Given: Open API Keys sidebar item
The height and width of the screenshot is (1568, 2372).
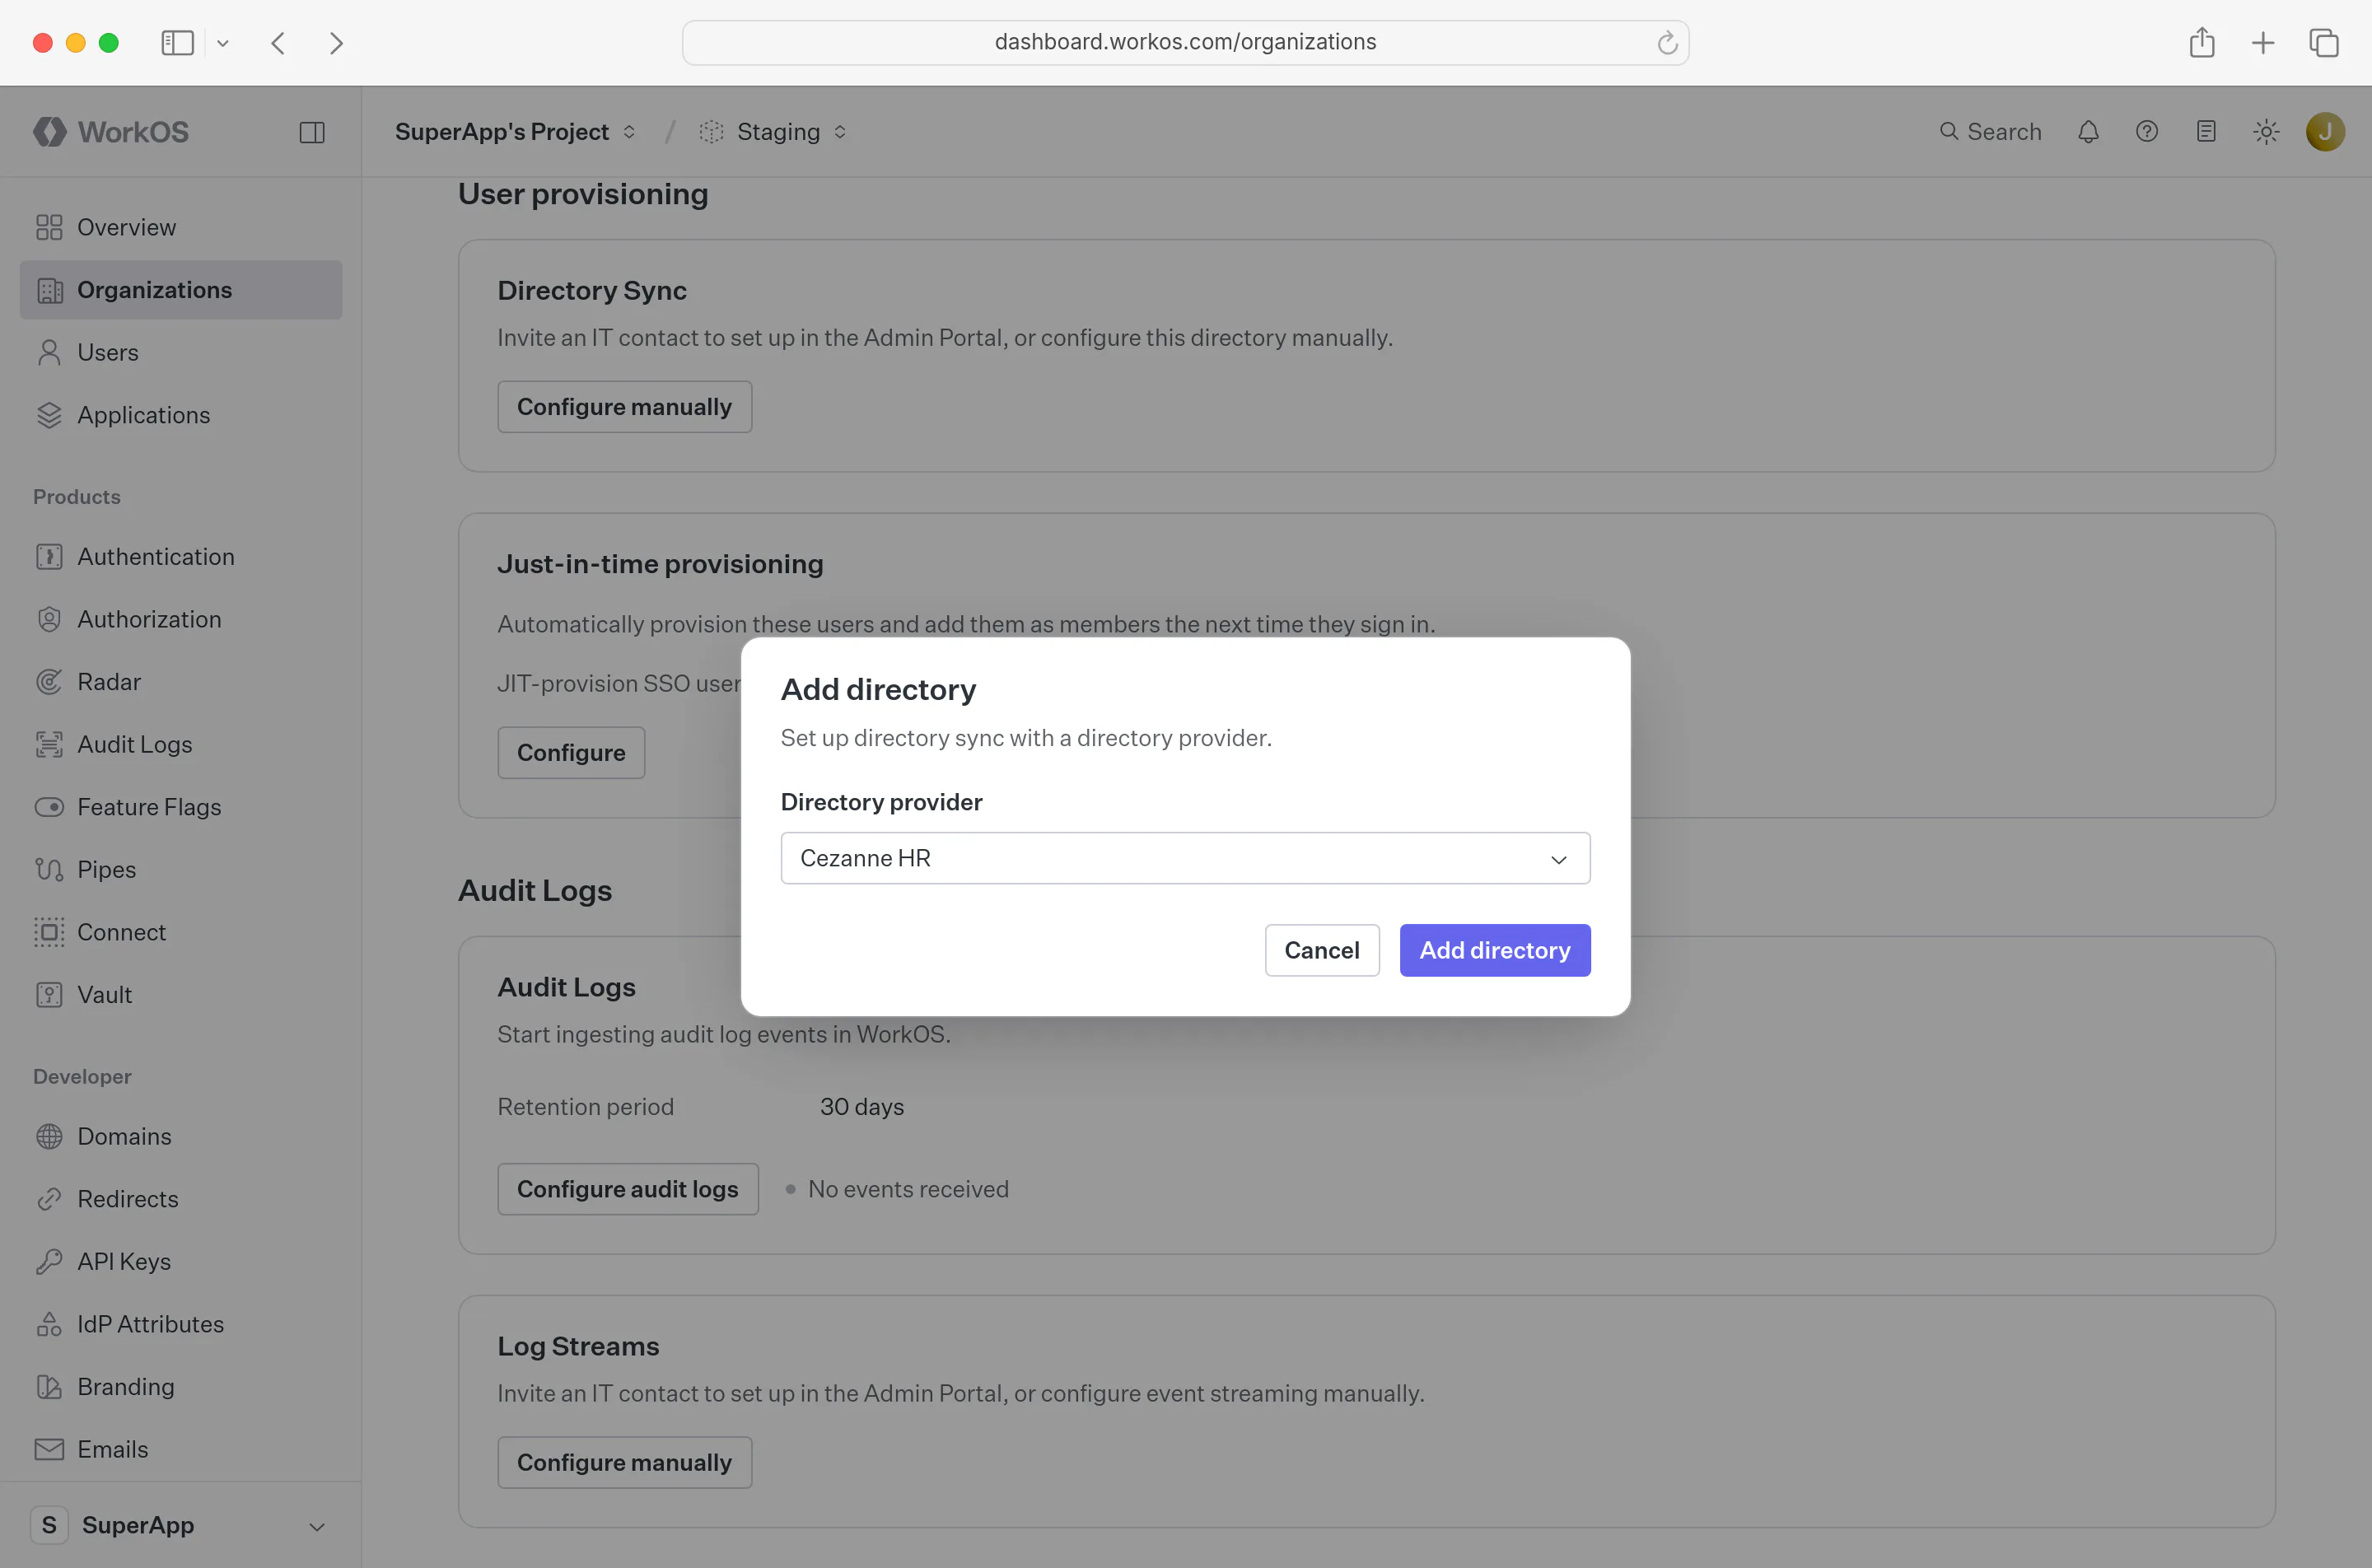Looking at the screenshot, I should pos(180,1261).
